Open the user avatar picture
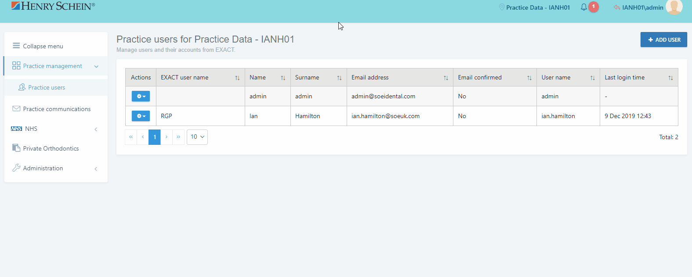 pos(674,7)
